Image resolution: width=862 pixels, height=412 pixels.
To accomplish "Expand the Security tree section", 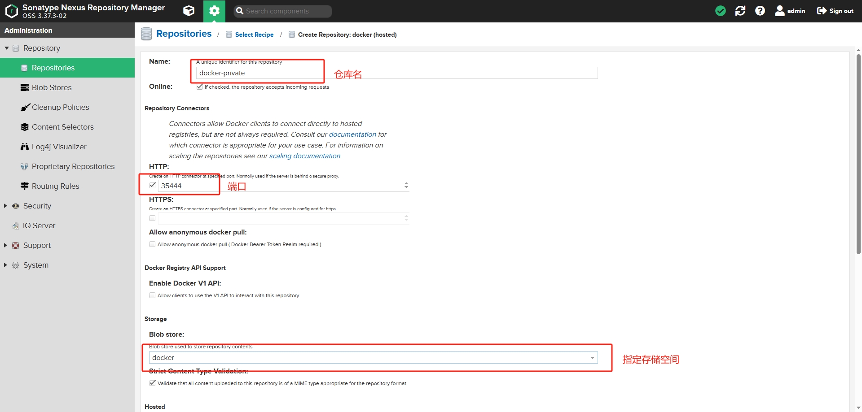I will click(5, 206).
